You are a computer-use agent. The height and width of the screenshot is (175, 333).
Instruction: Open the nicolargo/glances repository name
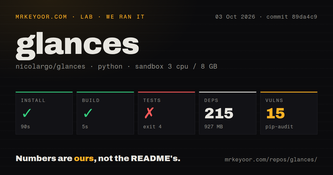pyautogui.click(x=51, y=67)
